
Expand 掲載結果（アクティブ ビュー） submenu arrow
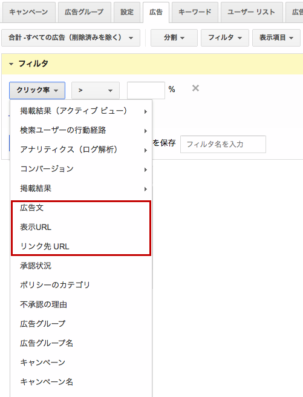pyautogui.click(x=145, y=111)
